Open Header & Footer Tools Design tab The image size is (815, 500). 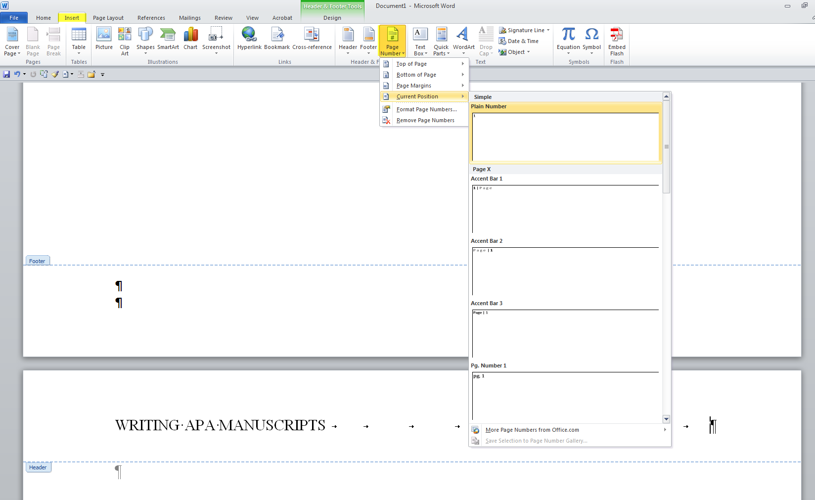click(332, 18)
